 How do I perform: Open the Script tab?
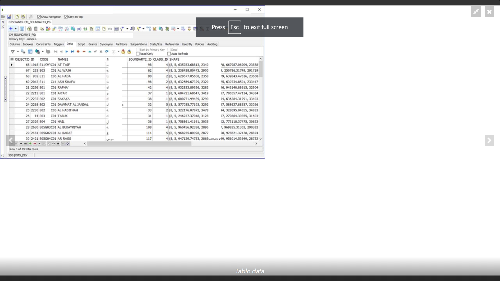point(81,44)
